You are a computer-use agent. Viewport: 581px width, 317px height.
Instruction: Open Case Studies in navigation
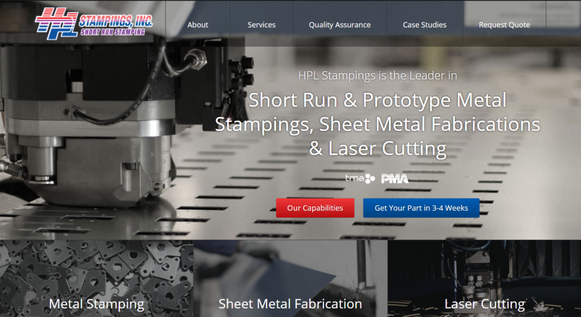click(x=424, y=25)
